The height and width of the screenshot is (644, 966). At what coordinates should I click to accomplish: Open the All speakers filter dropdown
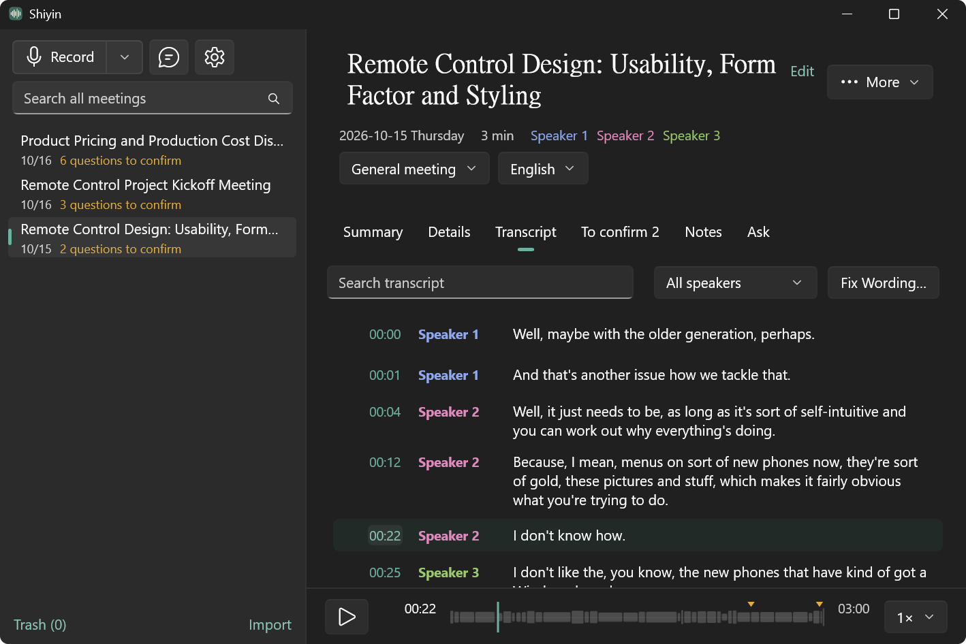736,283
